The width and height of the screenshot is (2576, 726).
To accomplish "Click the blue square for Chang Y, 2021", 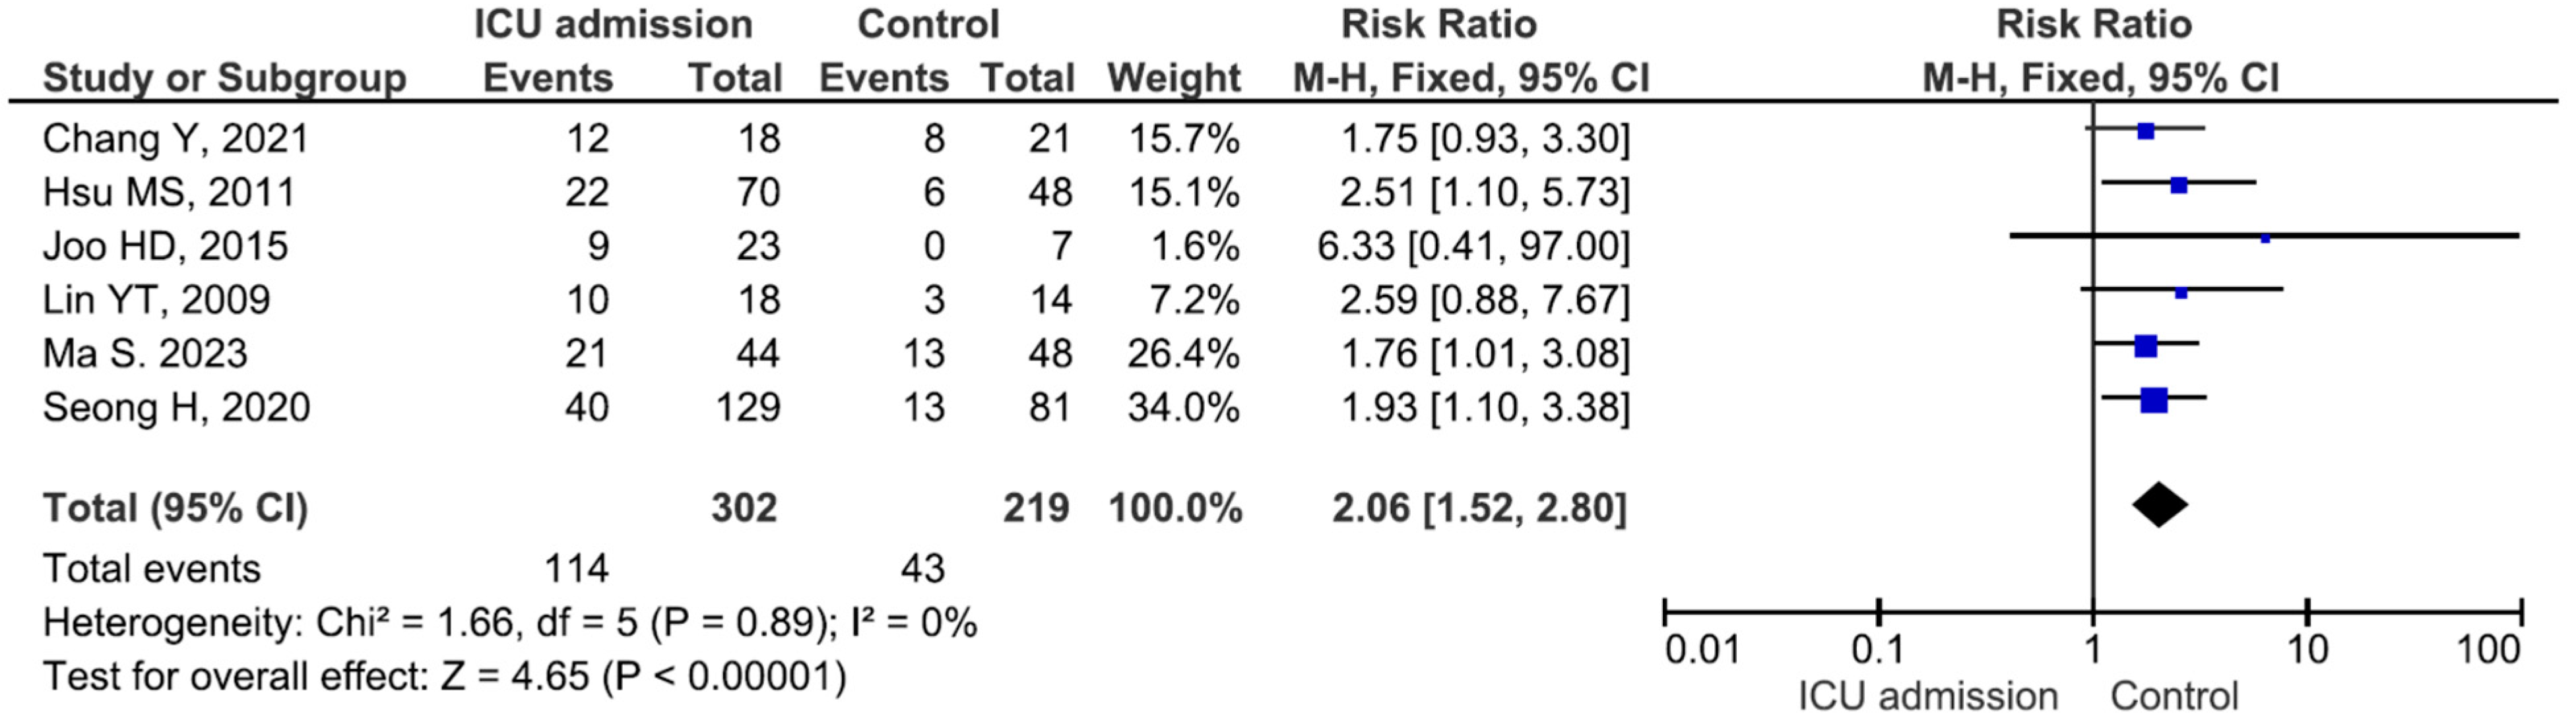I will pyautogui.click(x=2145, y=130).
